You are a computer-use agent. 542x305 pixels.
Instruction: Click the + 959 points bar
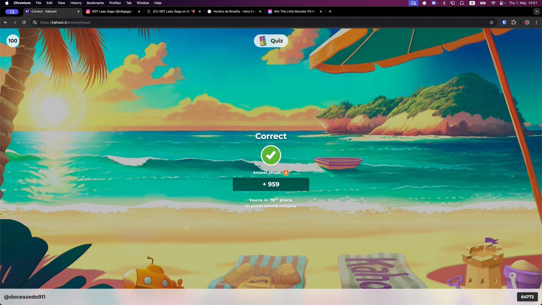271,184
